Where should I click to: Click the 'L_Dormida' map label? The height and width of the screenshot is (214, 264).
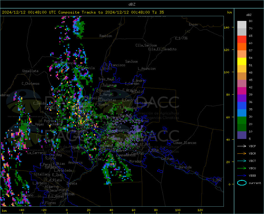[183, 167]
